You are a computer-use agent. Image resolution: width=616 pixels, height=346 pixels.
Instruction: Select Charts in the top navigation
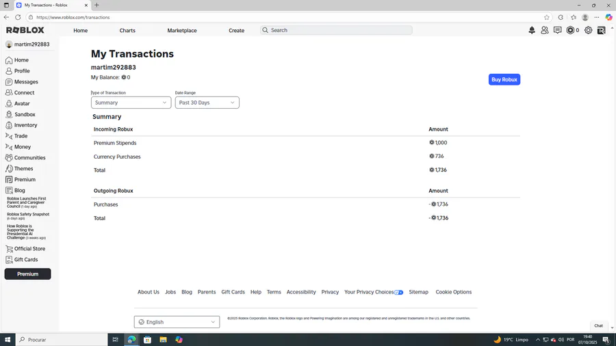point(127,30)
